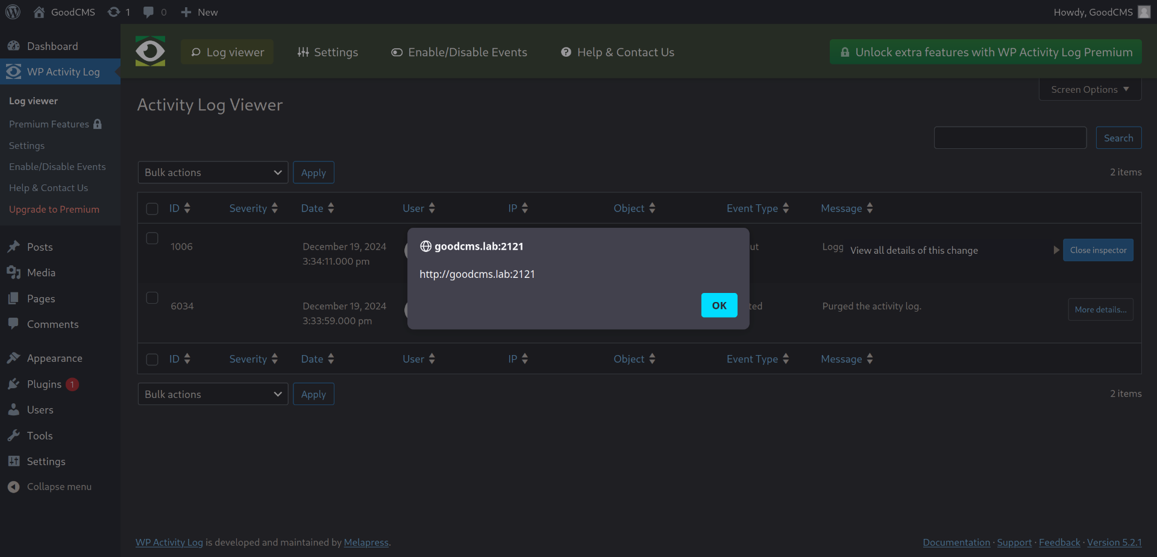Open the updates indicator in admin bar
The image size is (1157, 557).
tap(119, 12)
